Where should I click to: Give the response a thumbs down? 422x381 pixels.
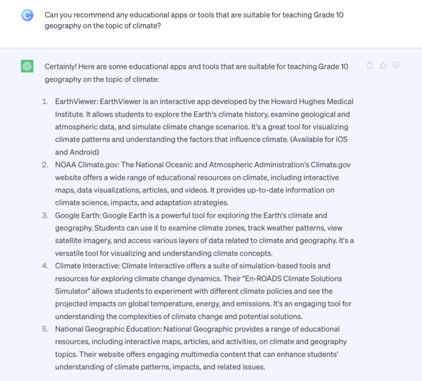click(396, 66)
